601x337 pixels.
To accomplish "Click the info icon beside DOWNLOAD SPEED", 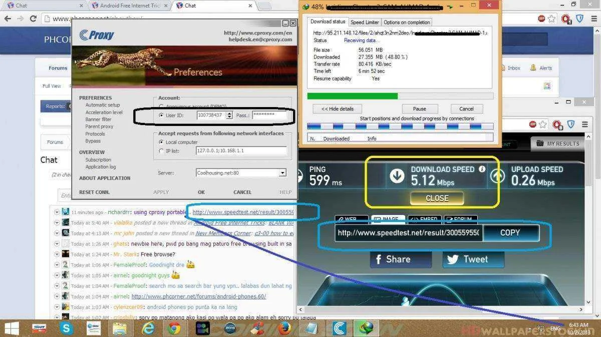I will (482, 169).
